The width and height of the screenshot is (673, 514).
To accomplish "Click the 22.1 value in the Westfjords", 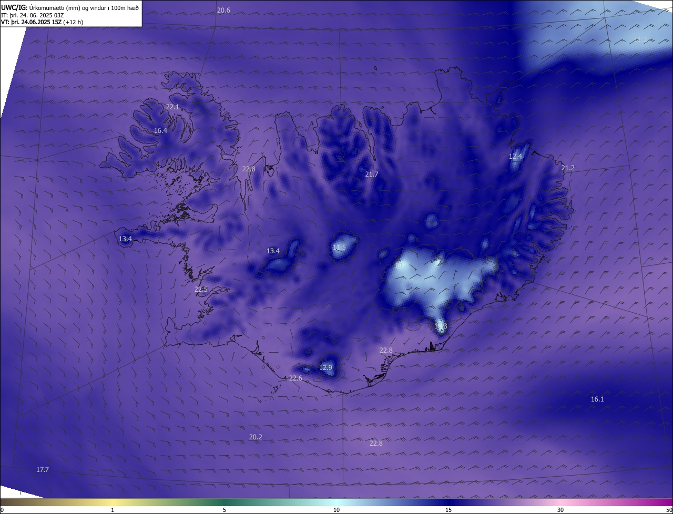I will click(172, 107).
